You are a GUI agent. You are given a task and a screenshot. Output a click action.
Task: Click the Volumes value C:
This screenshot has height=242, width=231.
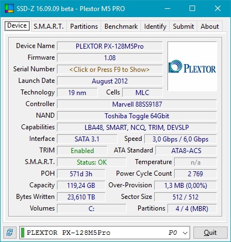[x=92, y=209]
